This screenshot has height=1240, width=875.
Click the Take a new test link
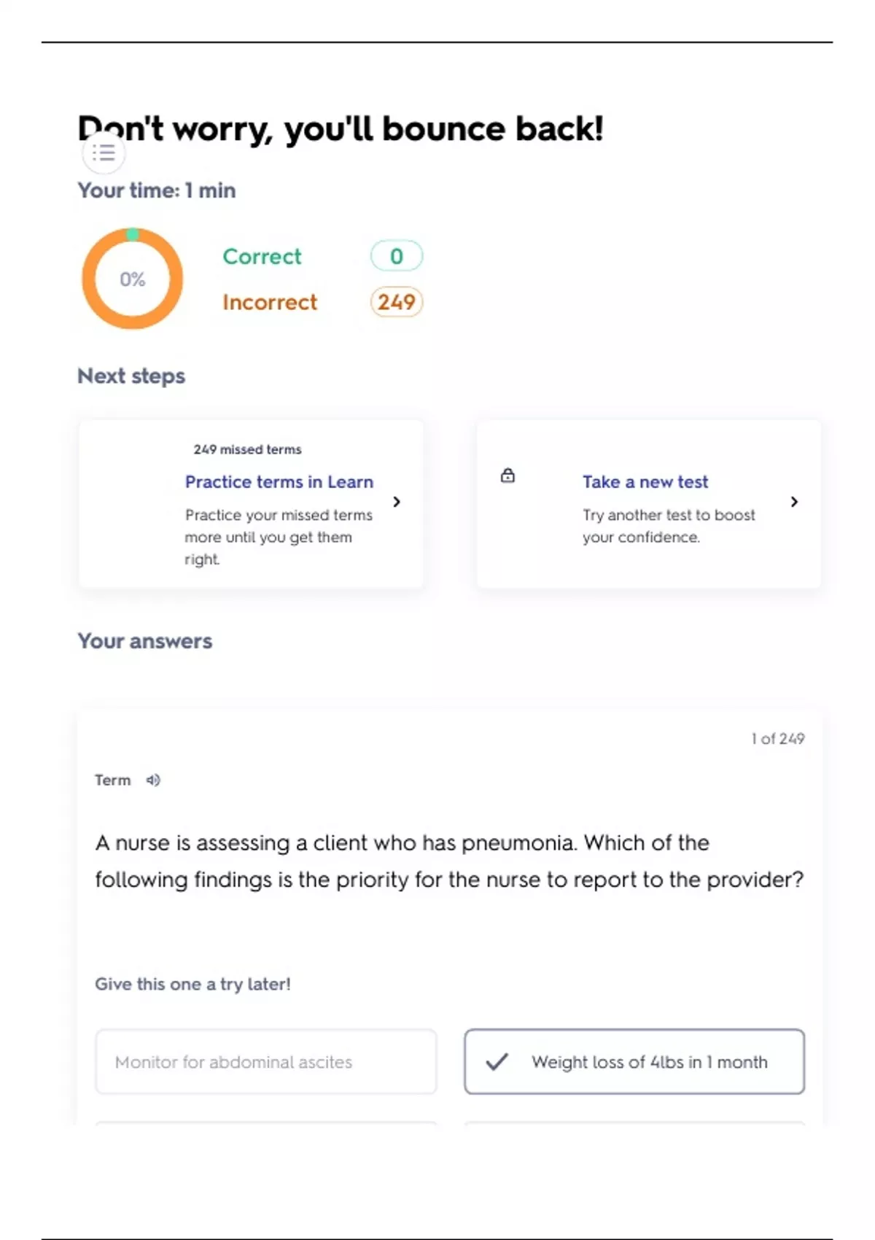click(645, 482)
